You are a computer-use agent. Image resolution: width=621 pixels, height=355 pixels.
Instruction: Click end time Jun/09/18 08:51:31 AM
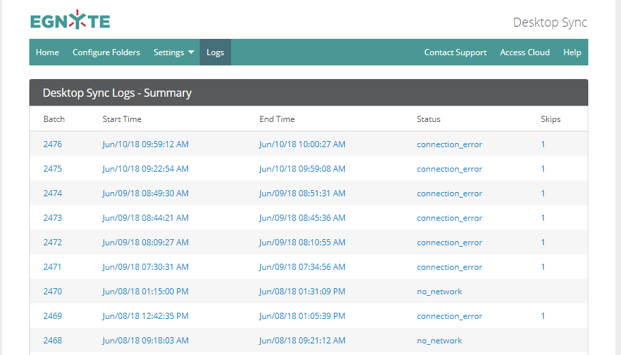pos(302,193)
